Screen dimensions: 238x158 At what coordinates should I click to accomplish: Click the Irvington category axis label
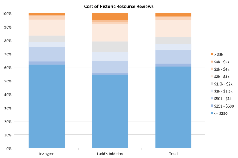pyautogui.click(x=47, y=154)
